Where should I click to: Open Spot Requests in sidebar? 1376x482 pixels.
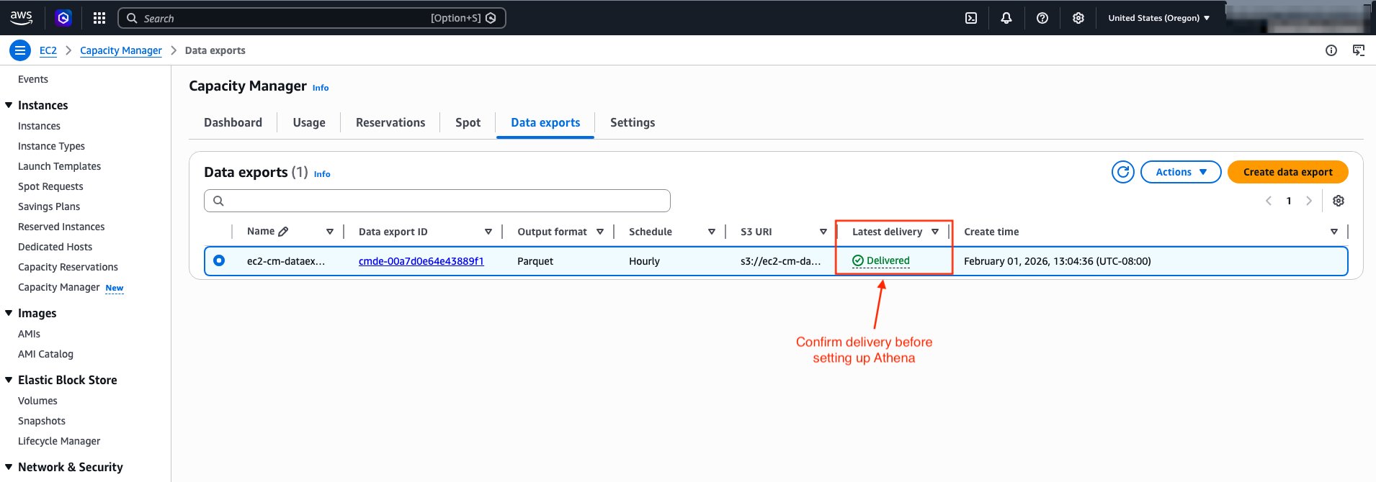coord(50,186)
